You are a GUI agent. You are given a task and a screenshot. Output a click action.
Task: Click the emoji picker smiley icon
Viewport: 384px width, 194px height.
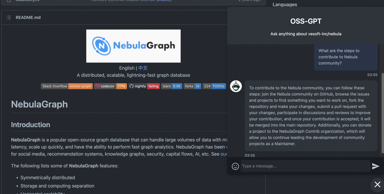(235, 166)
